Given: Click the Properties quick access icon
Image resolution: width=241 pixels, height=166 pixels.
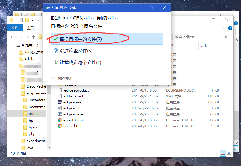Looking at the screenshot, I should 21,20.
